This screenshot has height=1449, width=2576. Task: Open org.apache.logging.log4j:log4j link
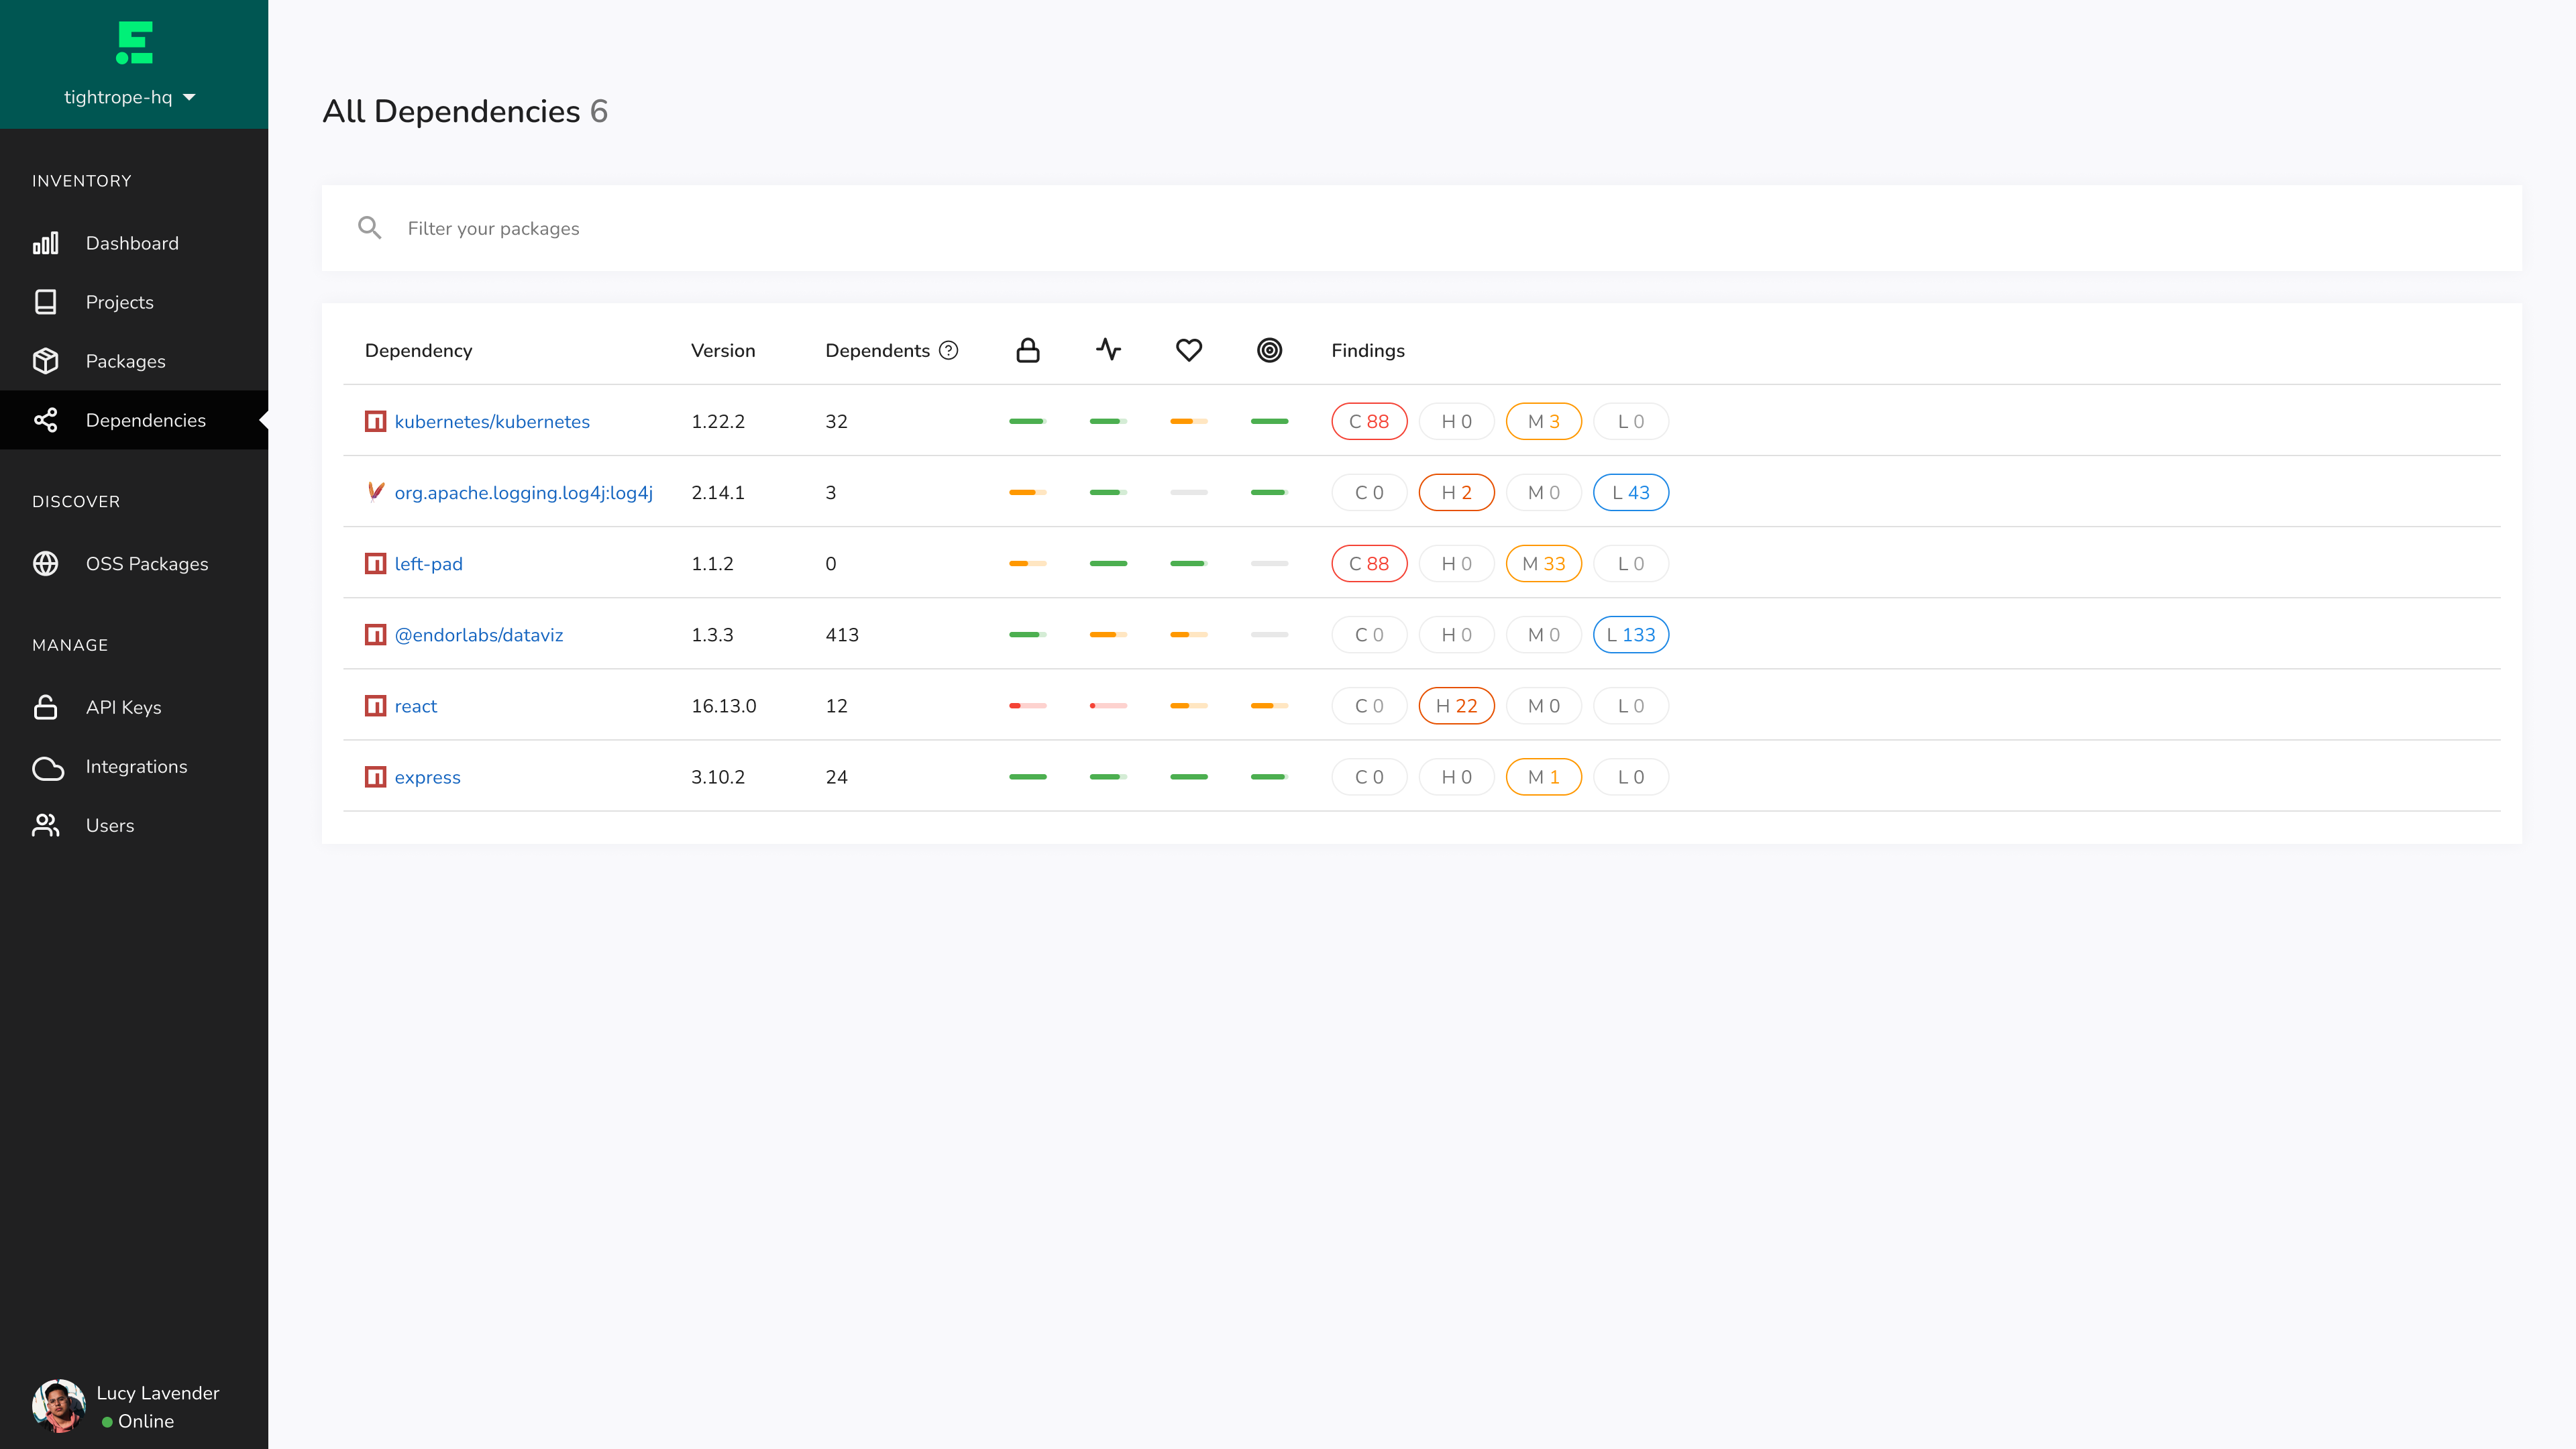click(523, 493)
